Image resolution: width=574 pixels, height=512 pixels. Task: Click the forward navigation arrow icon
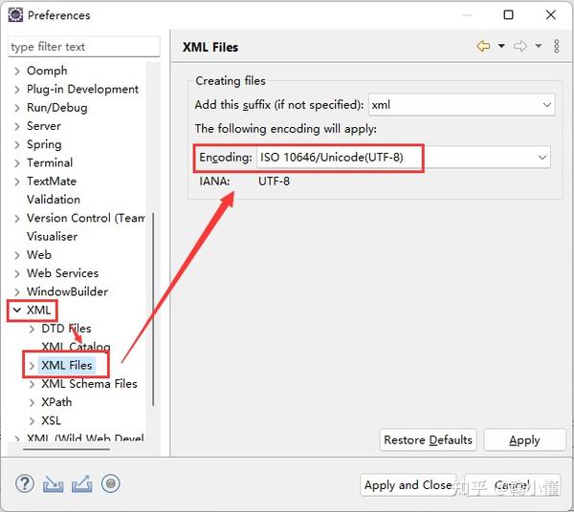coord(520,47)
